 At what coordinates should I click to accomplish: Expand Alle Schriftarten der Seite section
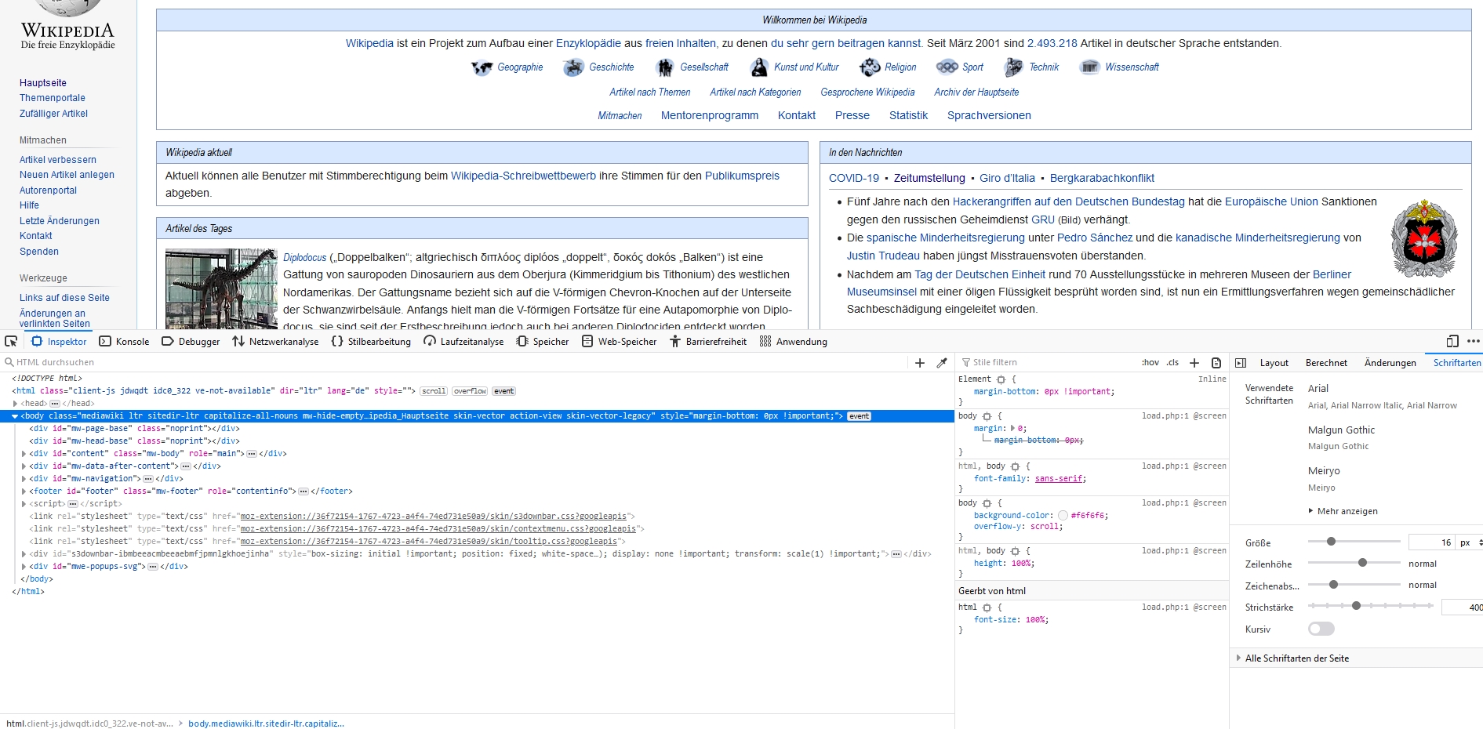tap(1239, 658)
